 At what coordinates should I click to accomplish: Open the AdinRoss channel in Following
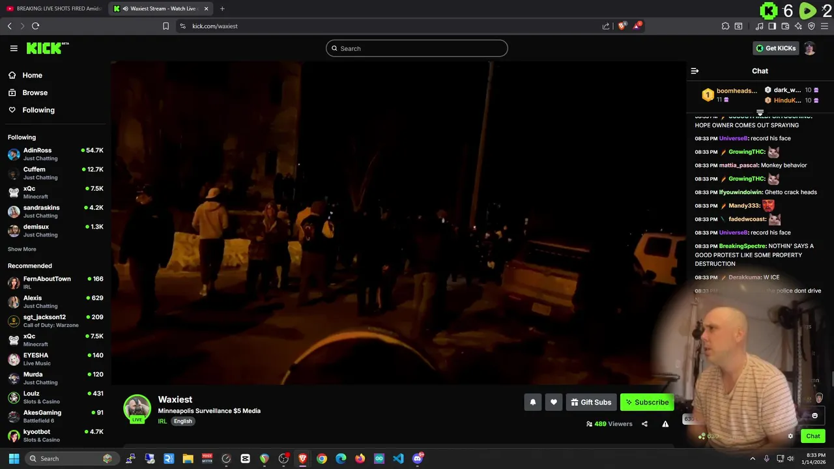coord(55,154)
